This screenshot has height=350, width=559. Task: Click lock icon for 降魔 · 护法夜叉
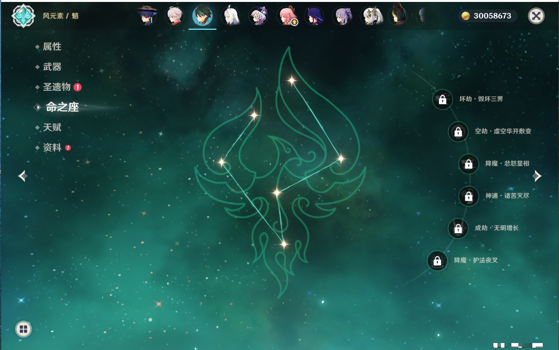coord(437,261)
